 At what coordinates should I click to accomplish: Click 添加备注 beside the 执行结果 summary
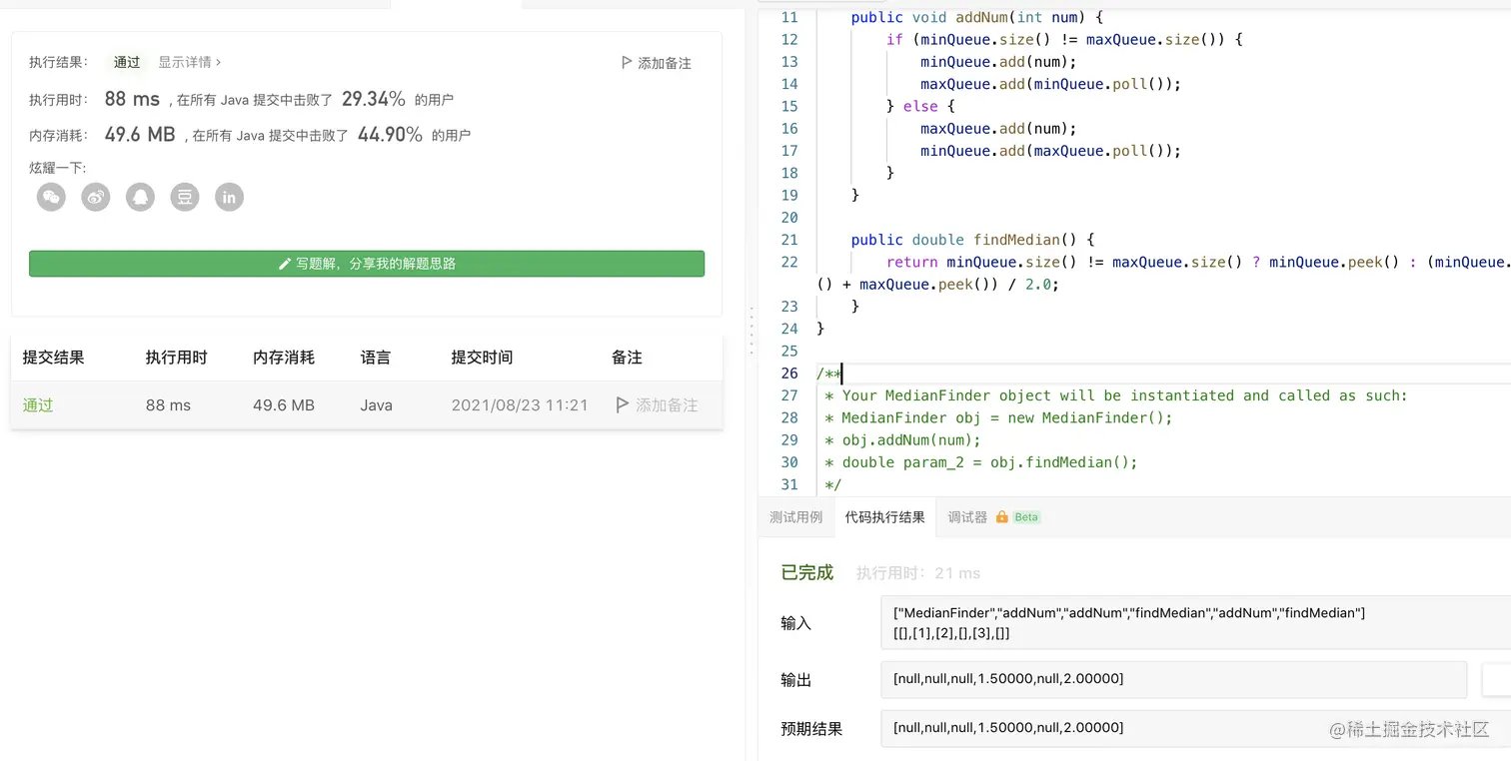657,63
